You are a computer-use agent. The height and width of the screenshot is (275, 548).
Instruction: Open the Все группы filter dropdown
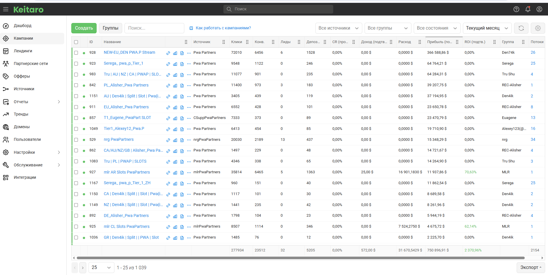(388, 28)
